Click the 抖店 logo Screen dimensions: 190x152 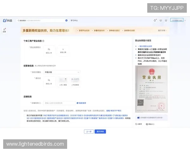8,21
